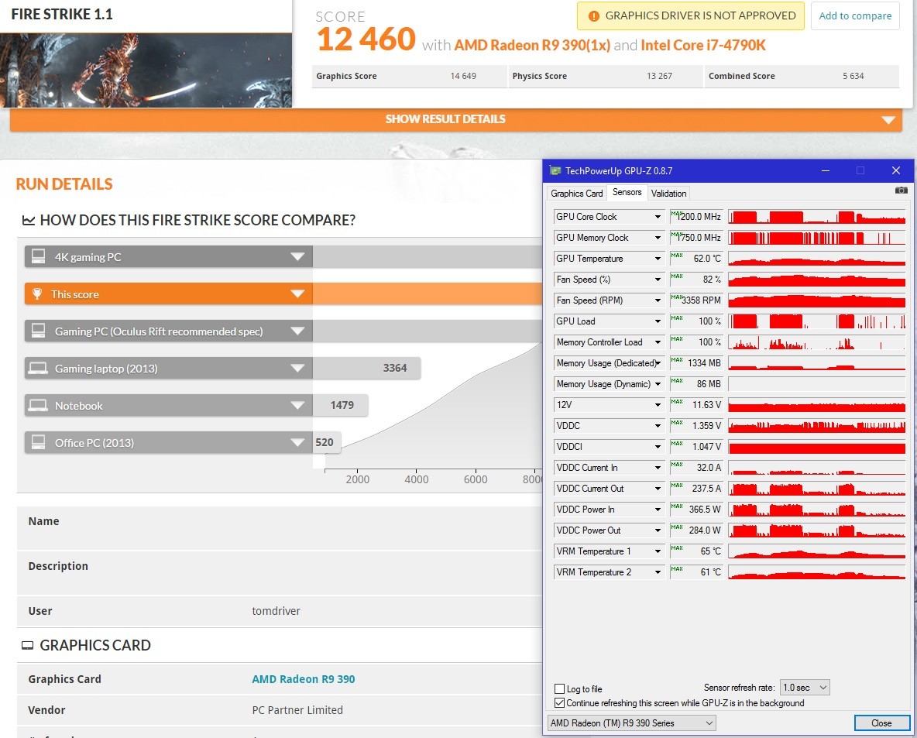The height and width of the screenshot is (738, 917).
Task: Click the GPU-Z screenshot camera icon
Action: click(x=902, y=191)
